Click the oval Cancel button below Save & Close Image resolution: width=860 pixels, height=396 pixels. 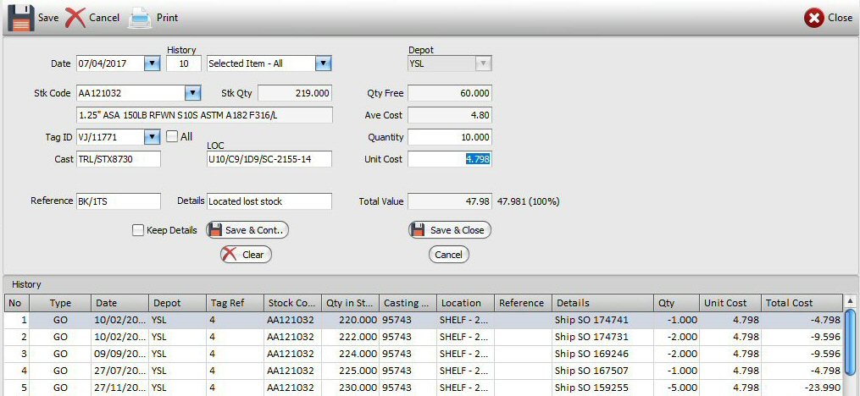pyautogui.click(x=449, y=255)
